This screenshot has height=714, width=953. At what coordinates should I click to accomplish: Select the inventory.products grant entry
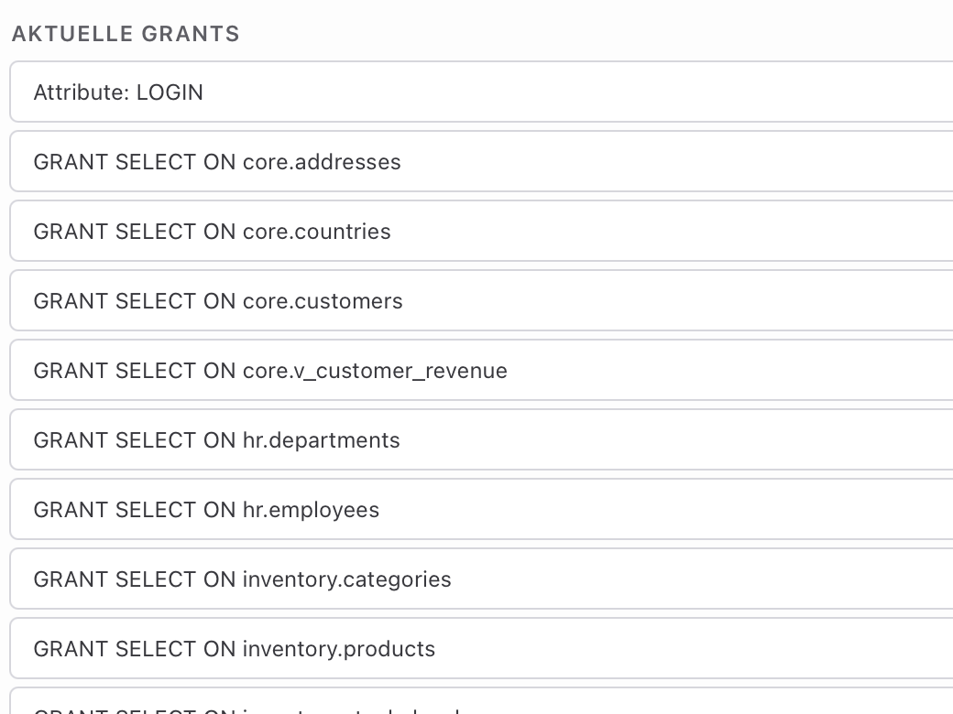pyautogui.click(x=481, y=648)
